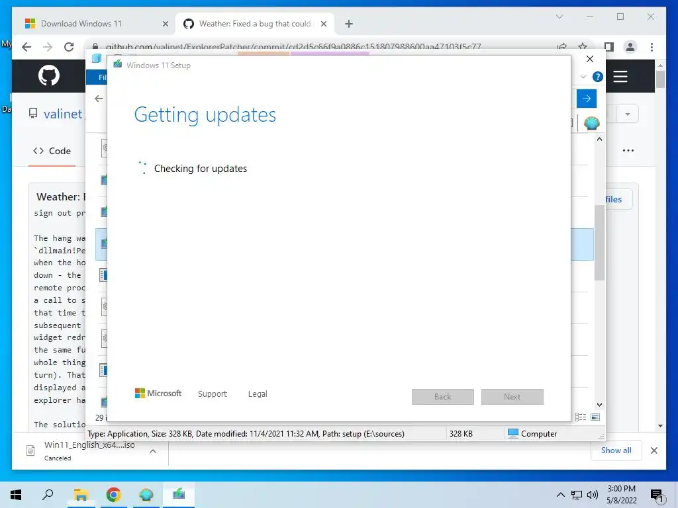678x508 pixels.
Task: Click Legal link in Windows 11 Setup
Action: (258, 394)
